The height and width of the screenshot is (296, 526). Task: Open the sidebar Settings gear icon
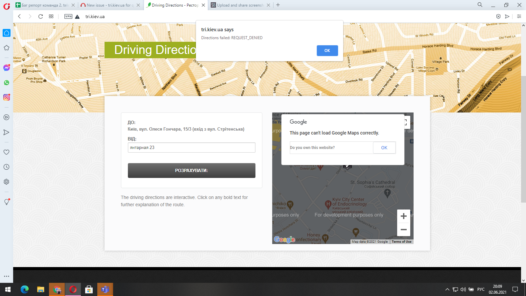(x=6, y=182)
